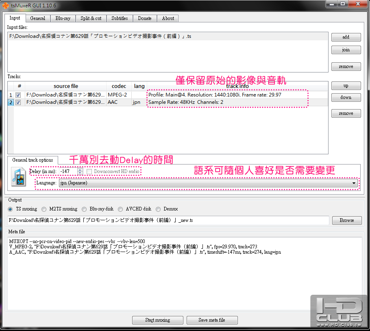Click the V_MPEG-2 line in Meta file
370x331 pixels.
tap(133, 247)
